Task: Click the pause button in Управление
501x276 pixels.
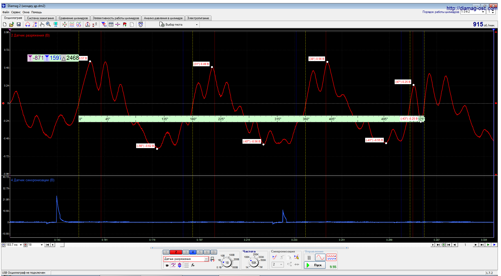Action: pos(309,258)
